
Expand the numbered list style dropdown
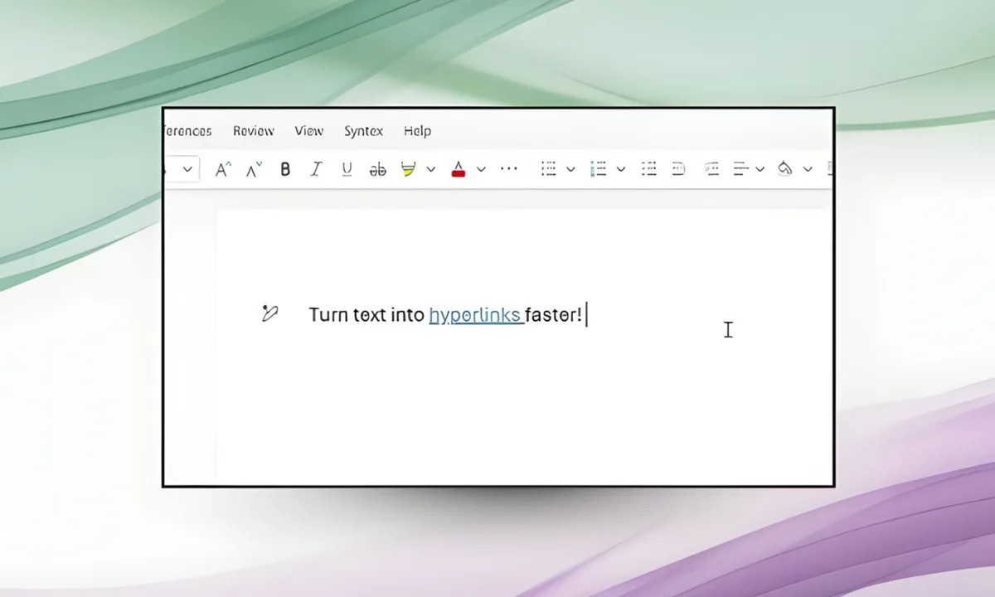point(621,169)
